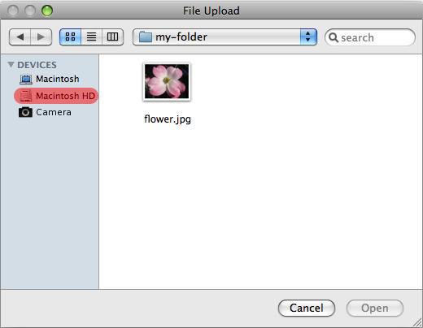Image resolution: width=423 pixels, height=328 pixels.
Task: Switch to icon grid view
Action: click(x=70, y=37)
